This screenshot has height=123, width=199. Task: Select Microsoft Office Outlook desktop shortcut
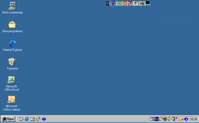(x=12, y=100)
